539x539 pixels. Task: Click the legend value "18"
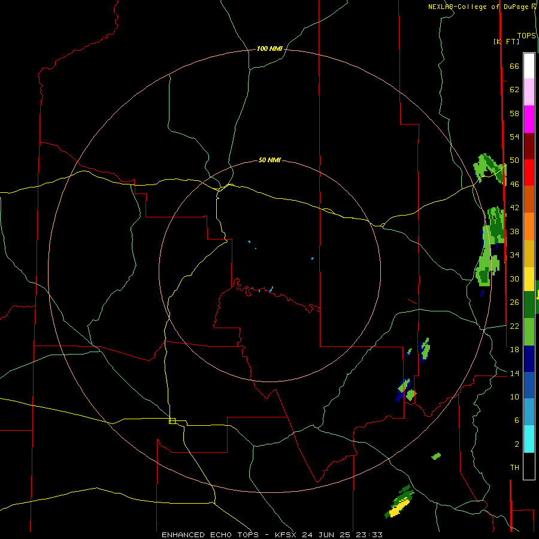click(x=514, y=350)
